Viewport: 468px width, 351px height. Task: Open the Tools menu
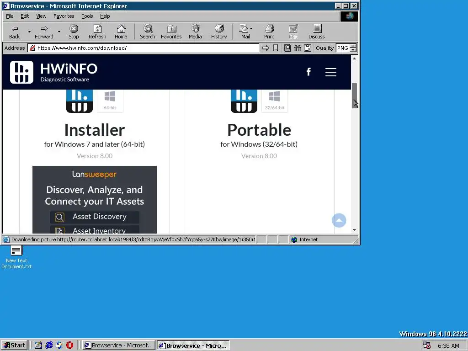[87, 16]
